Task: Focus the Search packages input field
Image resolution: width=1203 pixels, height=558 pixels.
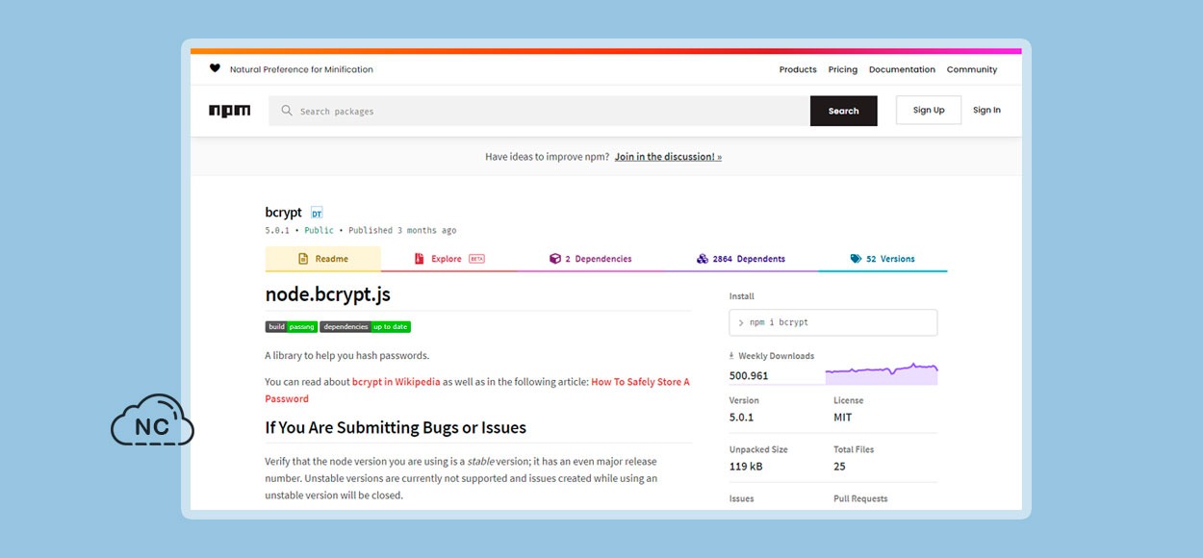Action: [x=539, y=111]
